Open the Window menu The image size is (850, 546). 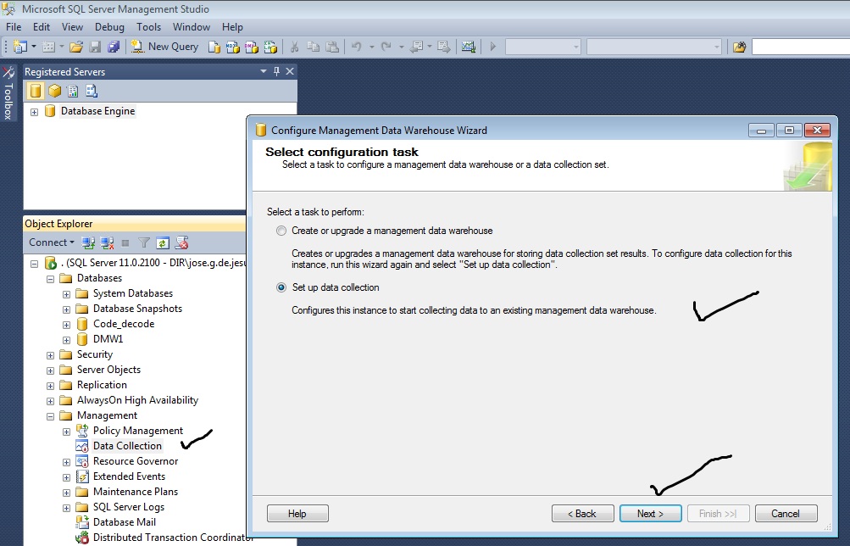pyautogui.click(x=192, y=26)
